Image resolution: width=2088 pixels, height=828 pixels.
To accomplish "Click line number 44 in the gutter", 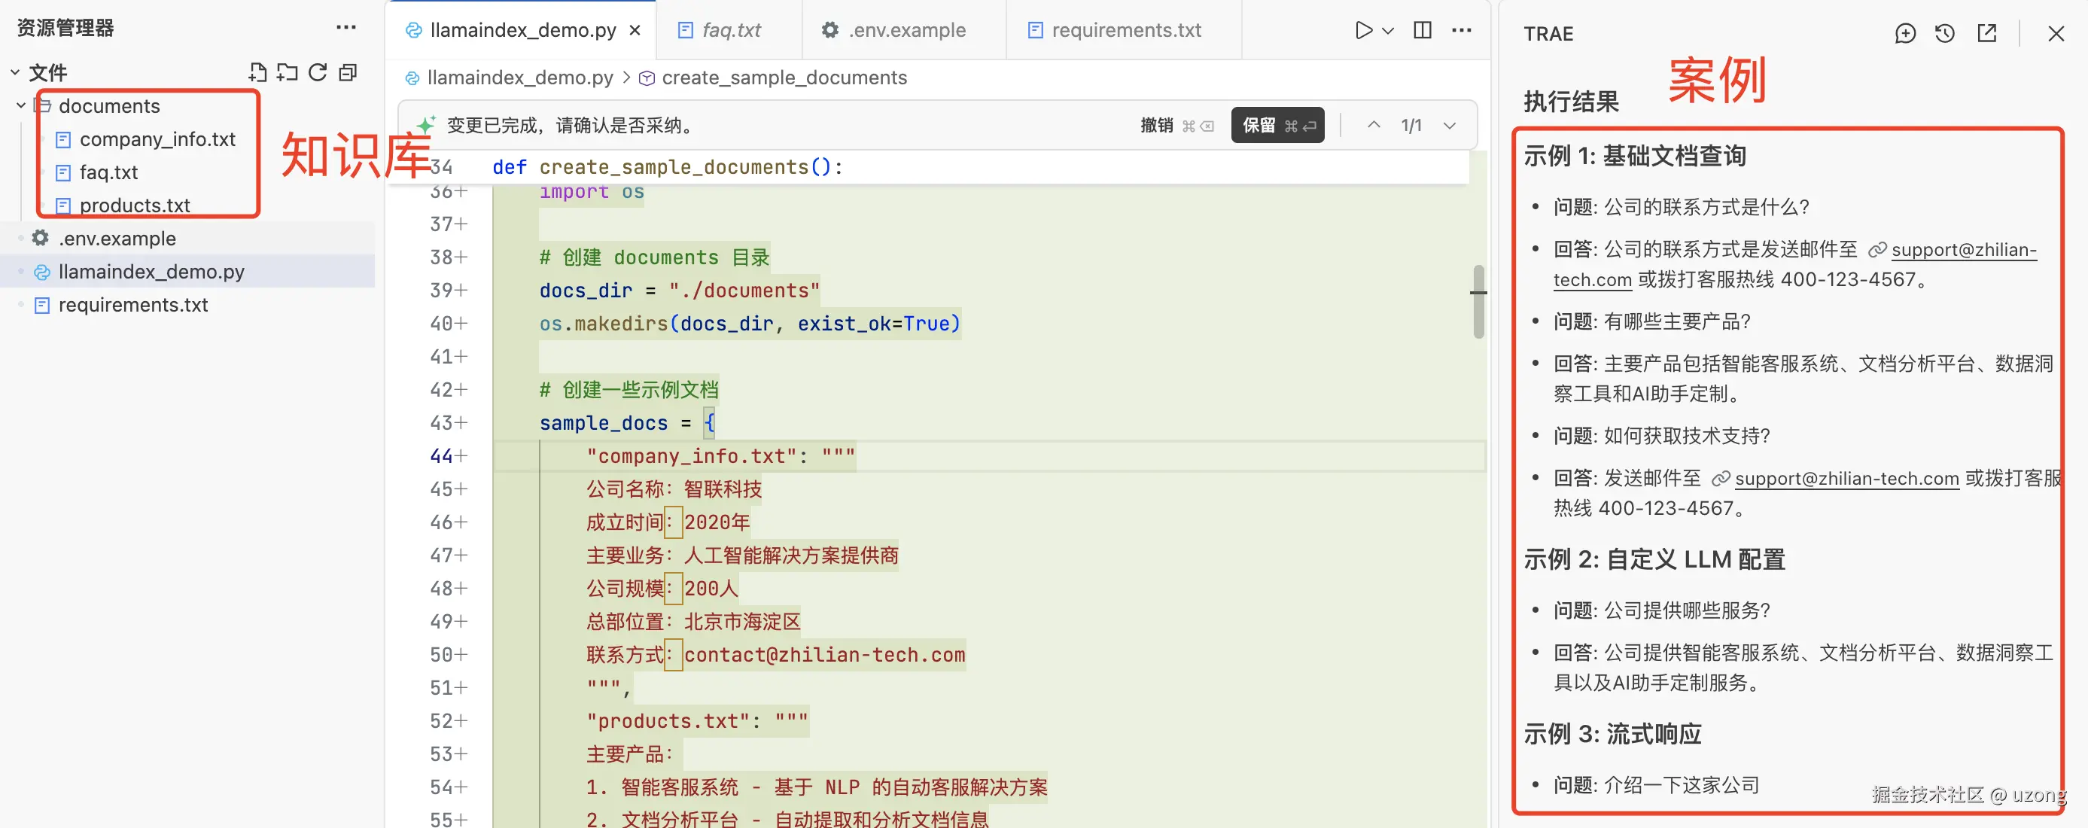I will 441,455.
